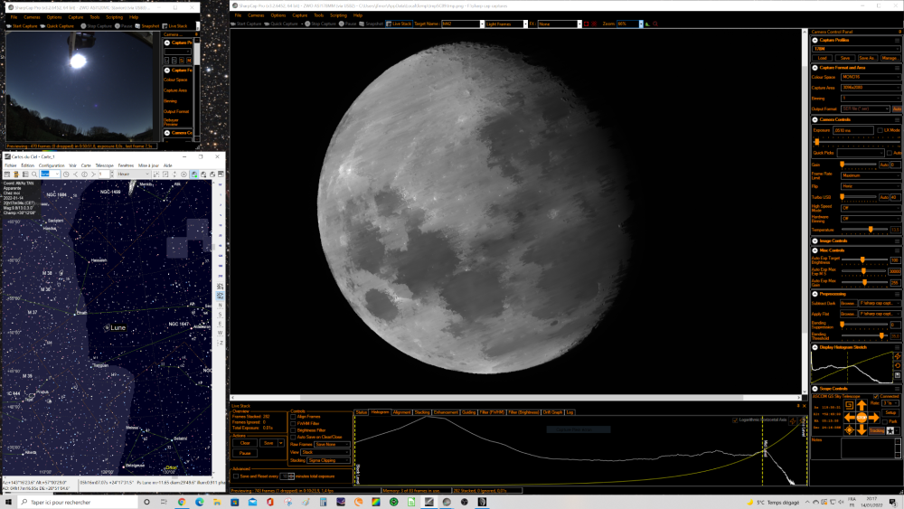Click the Camera Controls panel menu icon
This screenshot has width=904, height=509.
pos(897,120)
